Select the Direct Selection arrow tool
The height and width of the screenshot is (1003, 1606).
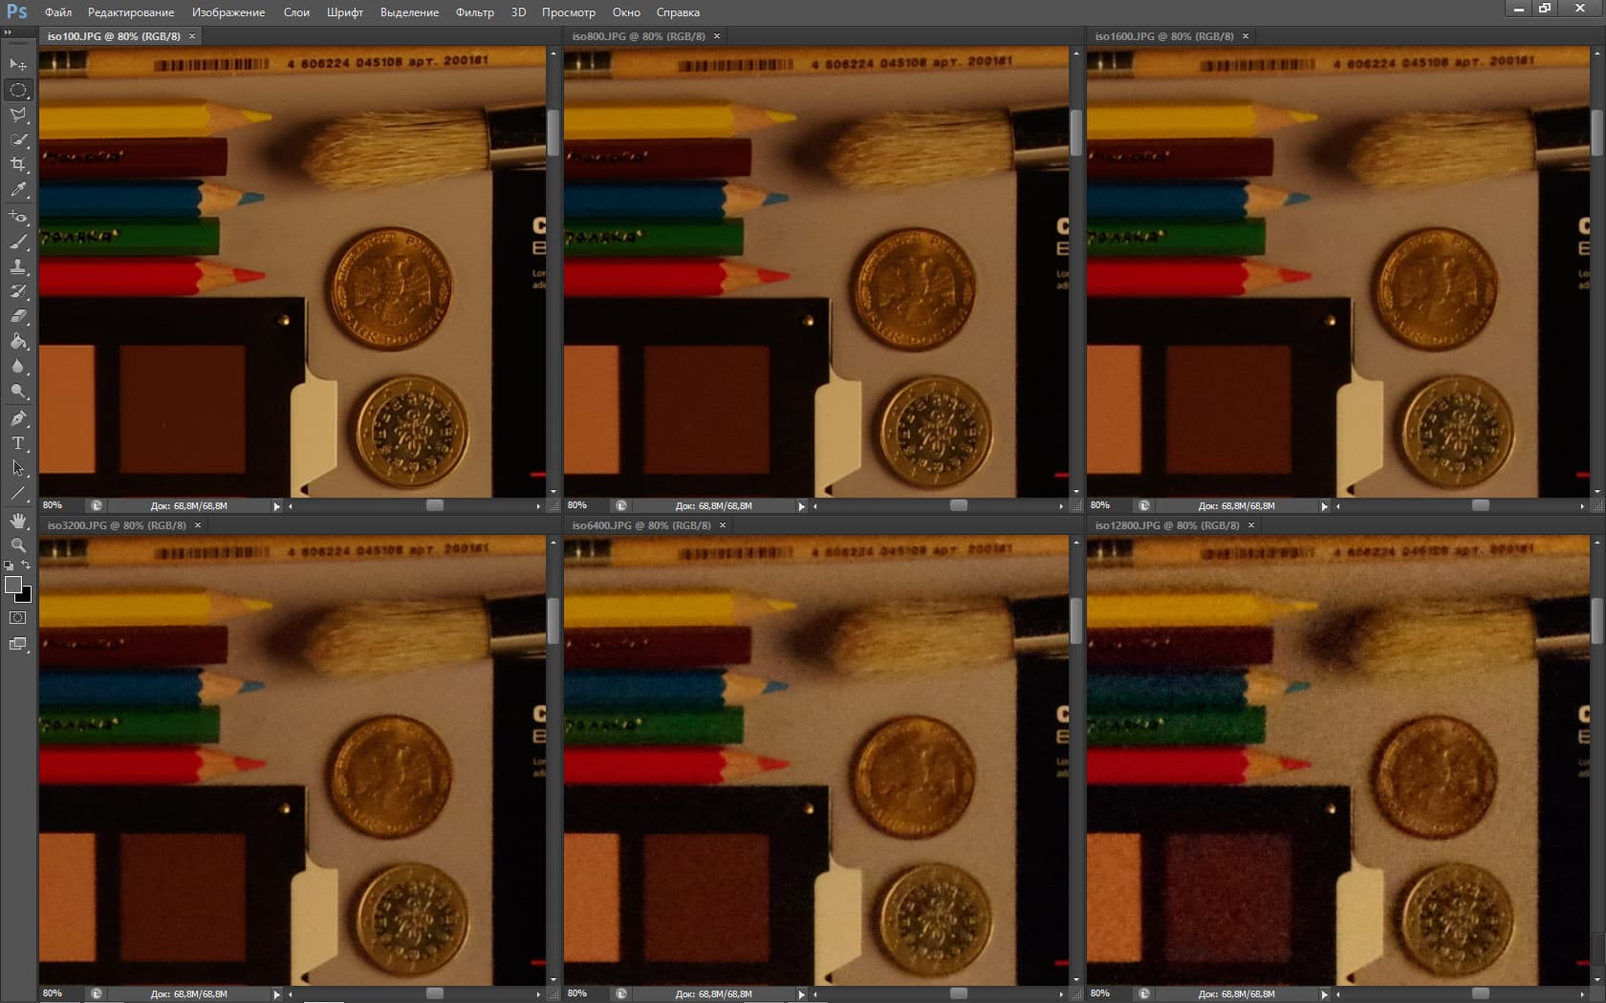point(18,468)
